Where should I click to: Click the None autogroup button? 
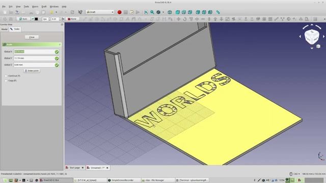[x=72, y=19]
